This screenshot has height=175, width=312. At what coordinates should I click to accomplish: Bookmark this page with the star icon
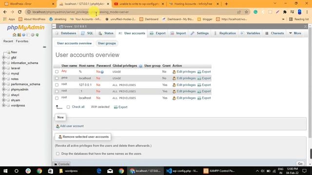click(x=246, y=12)
